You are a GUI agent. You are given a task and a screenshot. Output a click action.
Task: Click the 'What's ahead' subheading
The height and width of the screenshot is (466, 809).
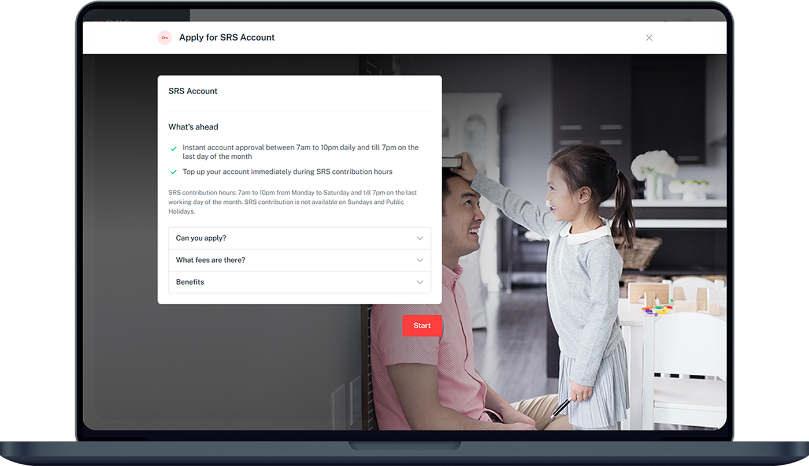pos(193,127)
